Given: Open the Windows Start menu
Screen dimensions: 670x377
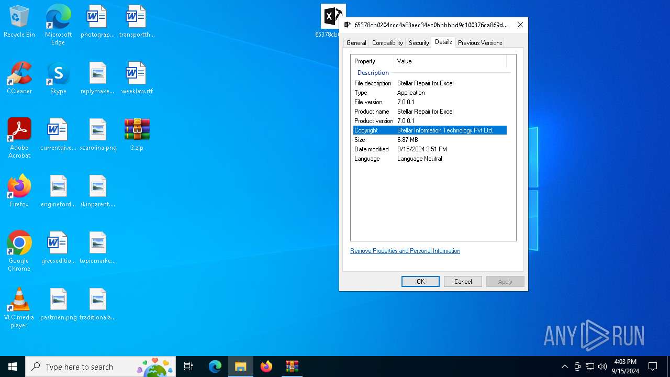Looking at the screenshot, I should tap(13, 367).
